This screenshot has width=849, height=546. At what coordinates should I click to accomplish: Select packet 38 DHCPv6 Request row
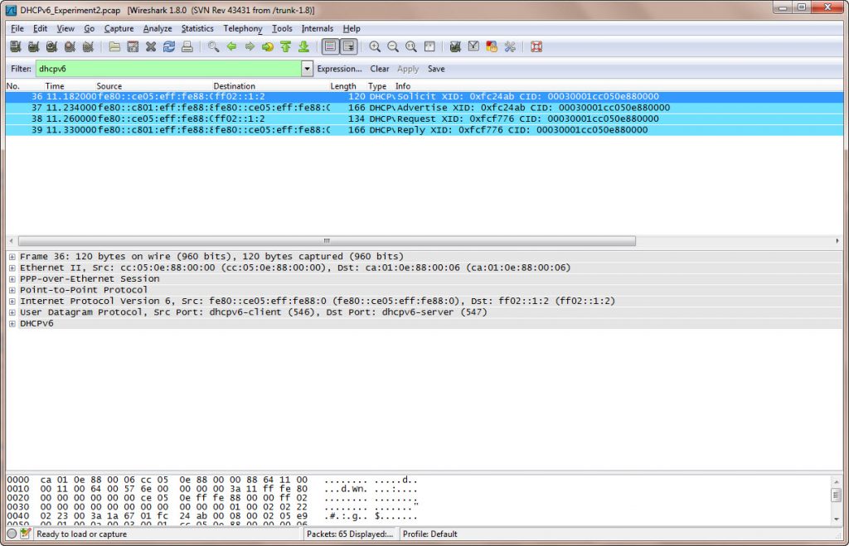point(332,118)
